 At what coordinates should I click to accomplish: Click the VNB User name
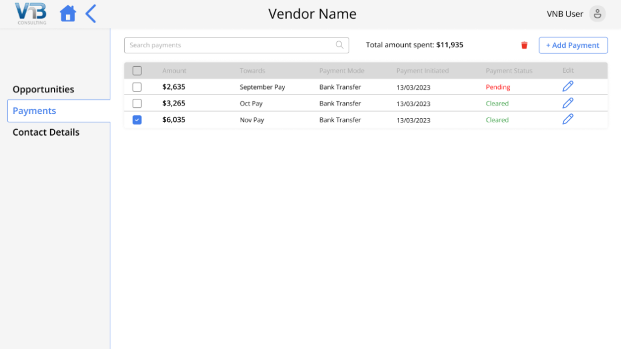(x=565, y=14)
